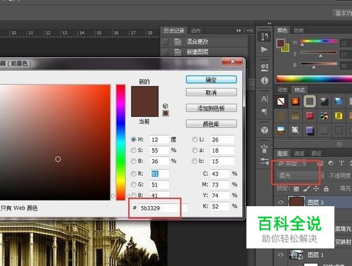Select the Lab a channel radio button

(194, 150)
